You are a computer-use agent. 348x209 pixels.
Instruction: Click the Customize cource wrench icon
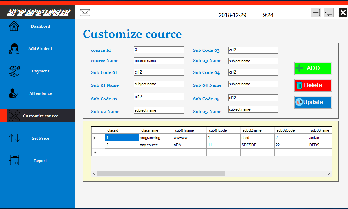[14, 115]
